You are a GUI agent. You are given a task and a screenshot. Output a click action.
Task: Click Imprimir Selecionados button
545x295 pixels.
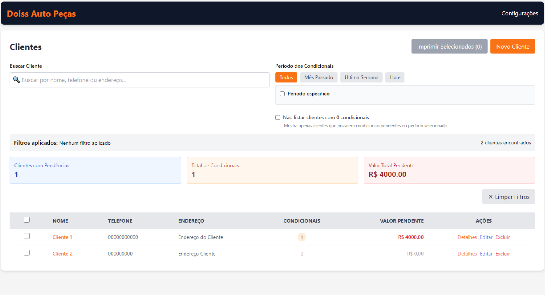(449, 47)
